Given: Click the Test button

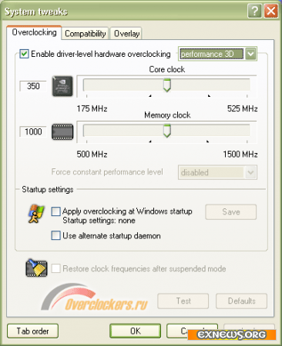Looking at the screenshot, I should tap(183, 301).
